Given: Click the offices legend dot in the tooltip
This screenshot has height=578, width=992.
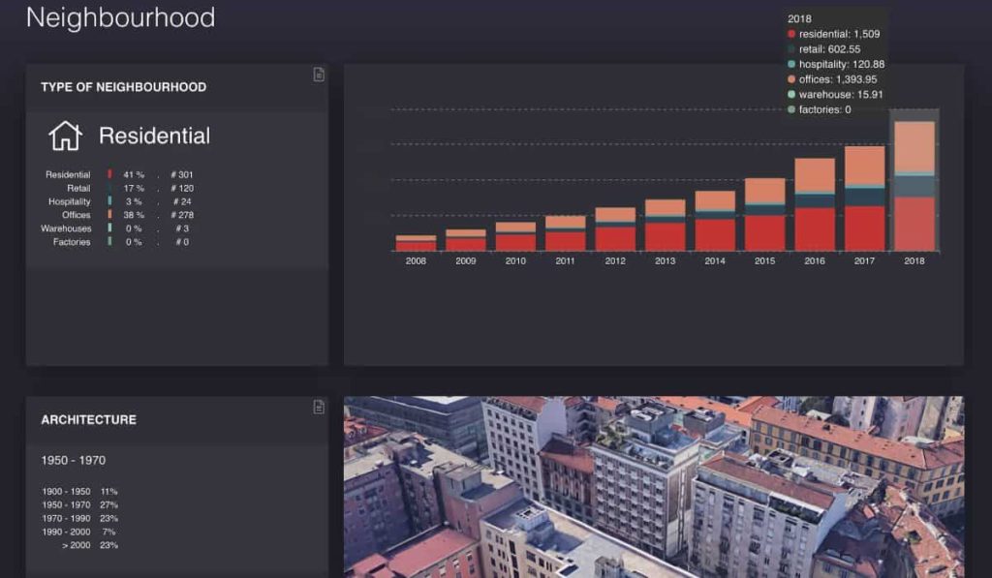Looking at the screenshot, I should pyautogui.click(x=792, y=78).
